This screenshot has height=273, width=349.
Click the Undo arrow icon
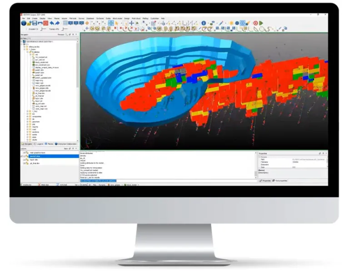point(51,23)
